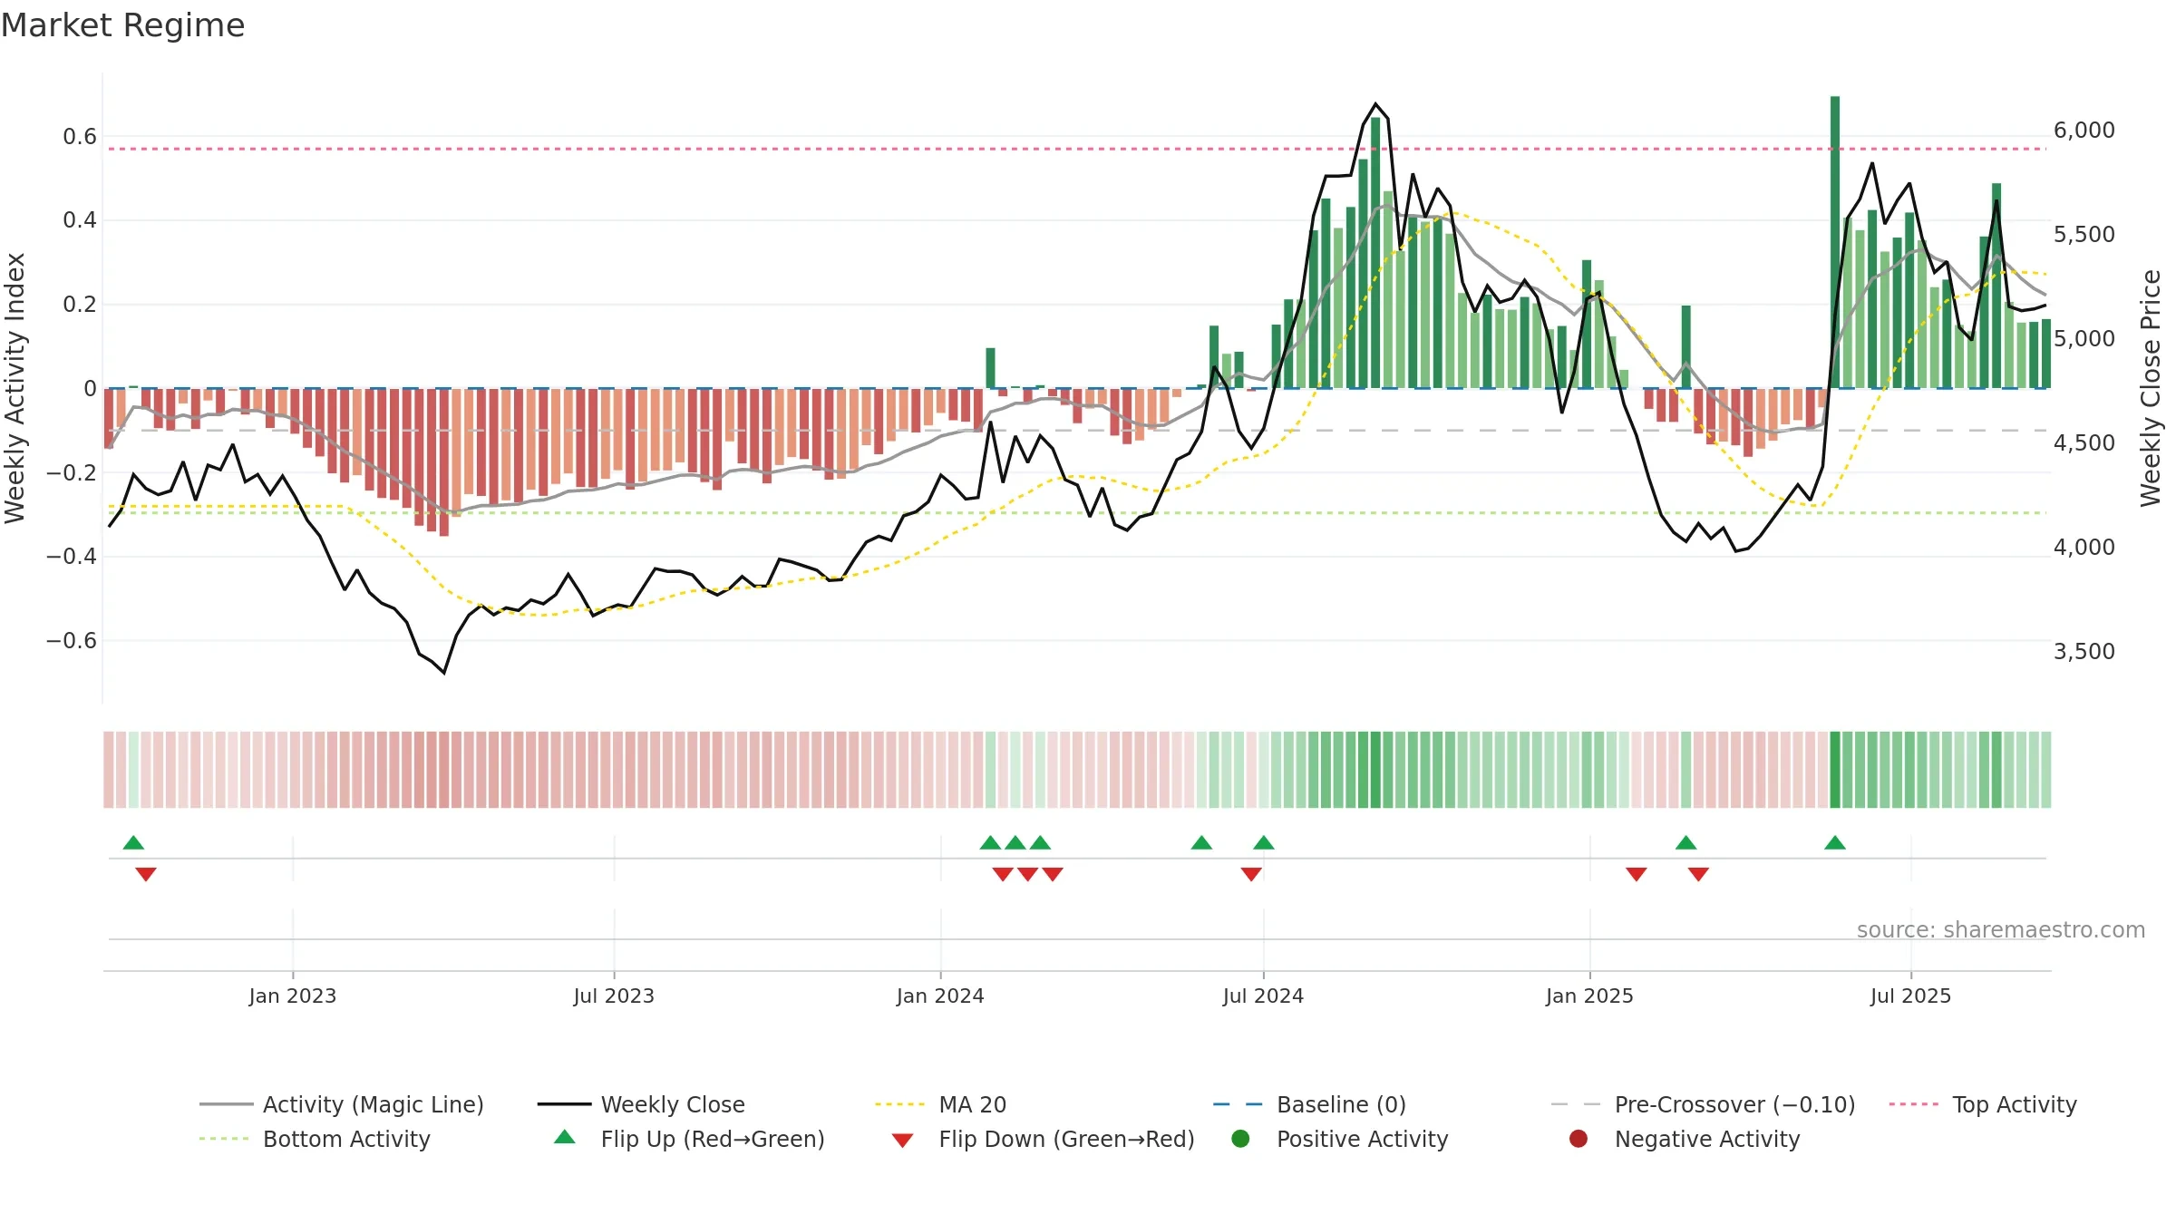Viewport: 2176px width, 1224px height.
Task: Toggle Top Activity legend entry
Action: (x=1983, y=1104)
